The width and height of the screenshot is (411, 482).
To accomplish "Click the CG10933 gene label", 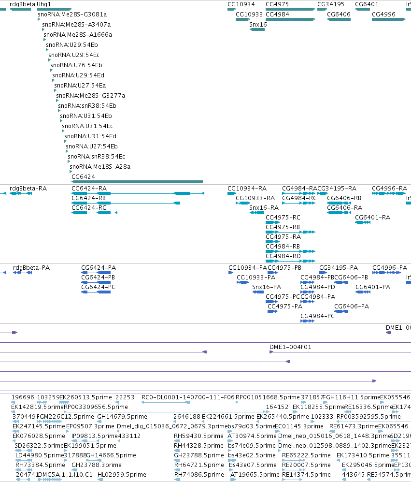I will [x=249, y=15].
